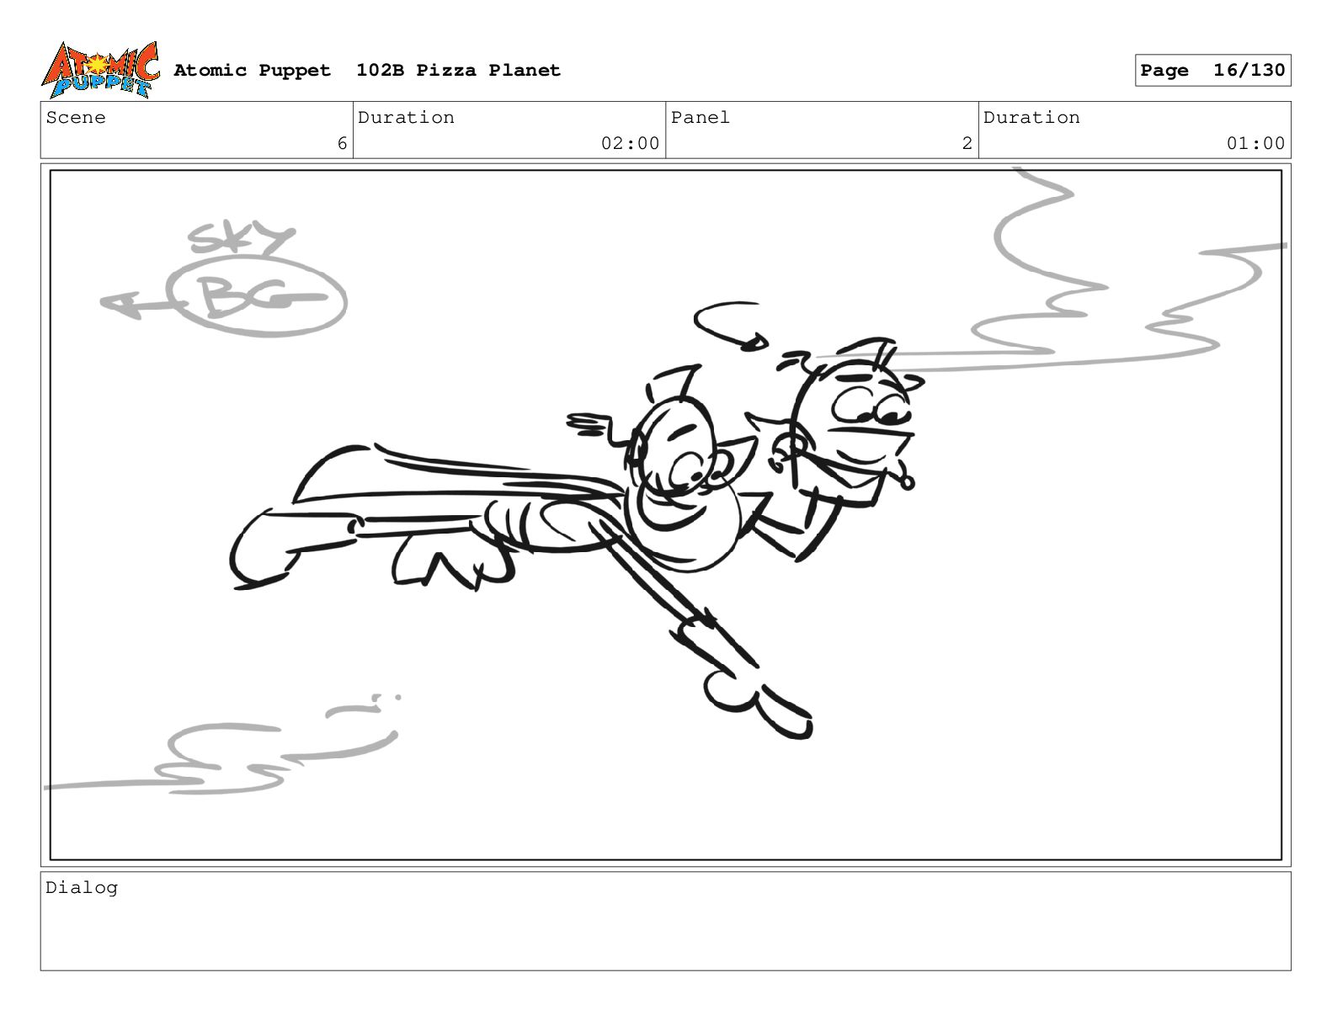
Task: Click the 'Dialog' label
Action: tap(82, 888)
